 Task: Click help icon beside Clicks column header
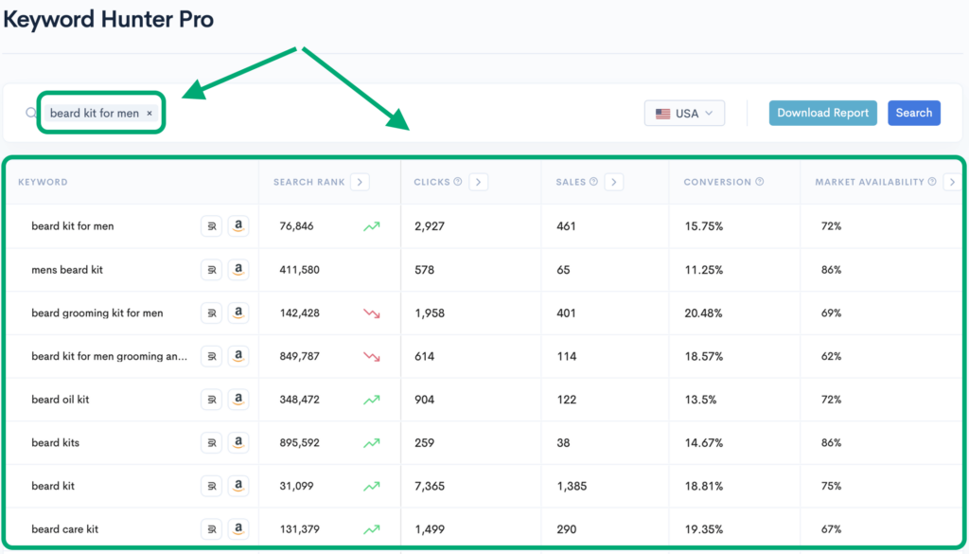click(458, 182)
